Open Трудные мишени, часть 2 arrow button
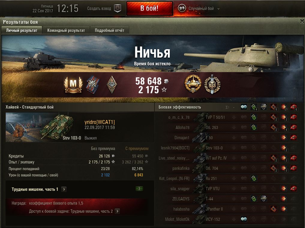Image resolution: width=305 pixels, height=228 pixels. click(117, 211)
